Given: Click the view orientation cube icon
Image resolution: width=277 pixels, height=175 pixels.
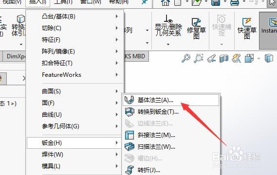Looking at the screenshot, I should [249, 58].
